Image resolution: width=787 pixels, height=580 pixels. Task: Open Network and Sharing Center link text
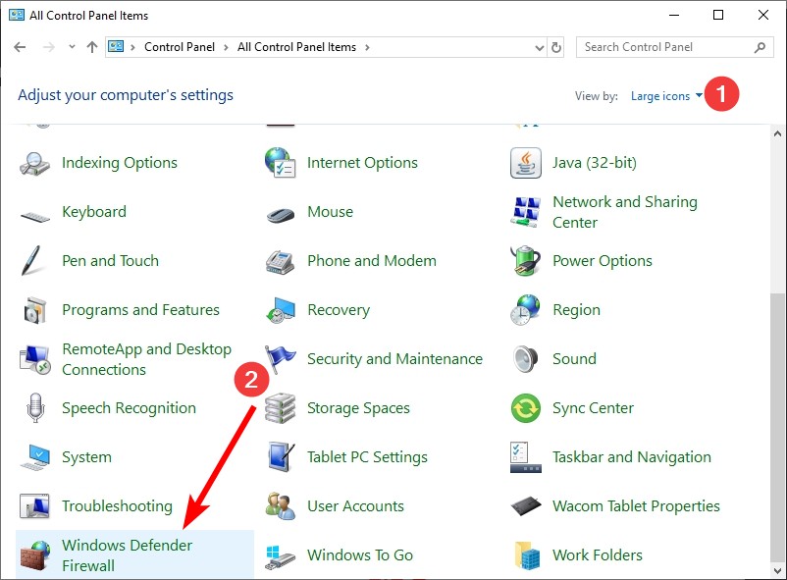[x=625, y=212]
